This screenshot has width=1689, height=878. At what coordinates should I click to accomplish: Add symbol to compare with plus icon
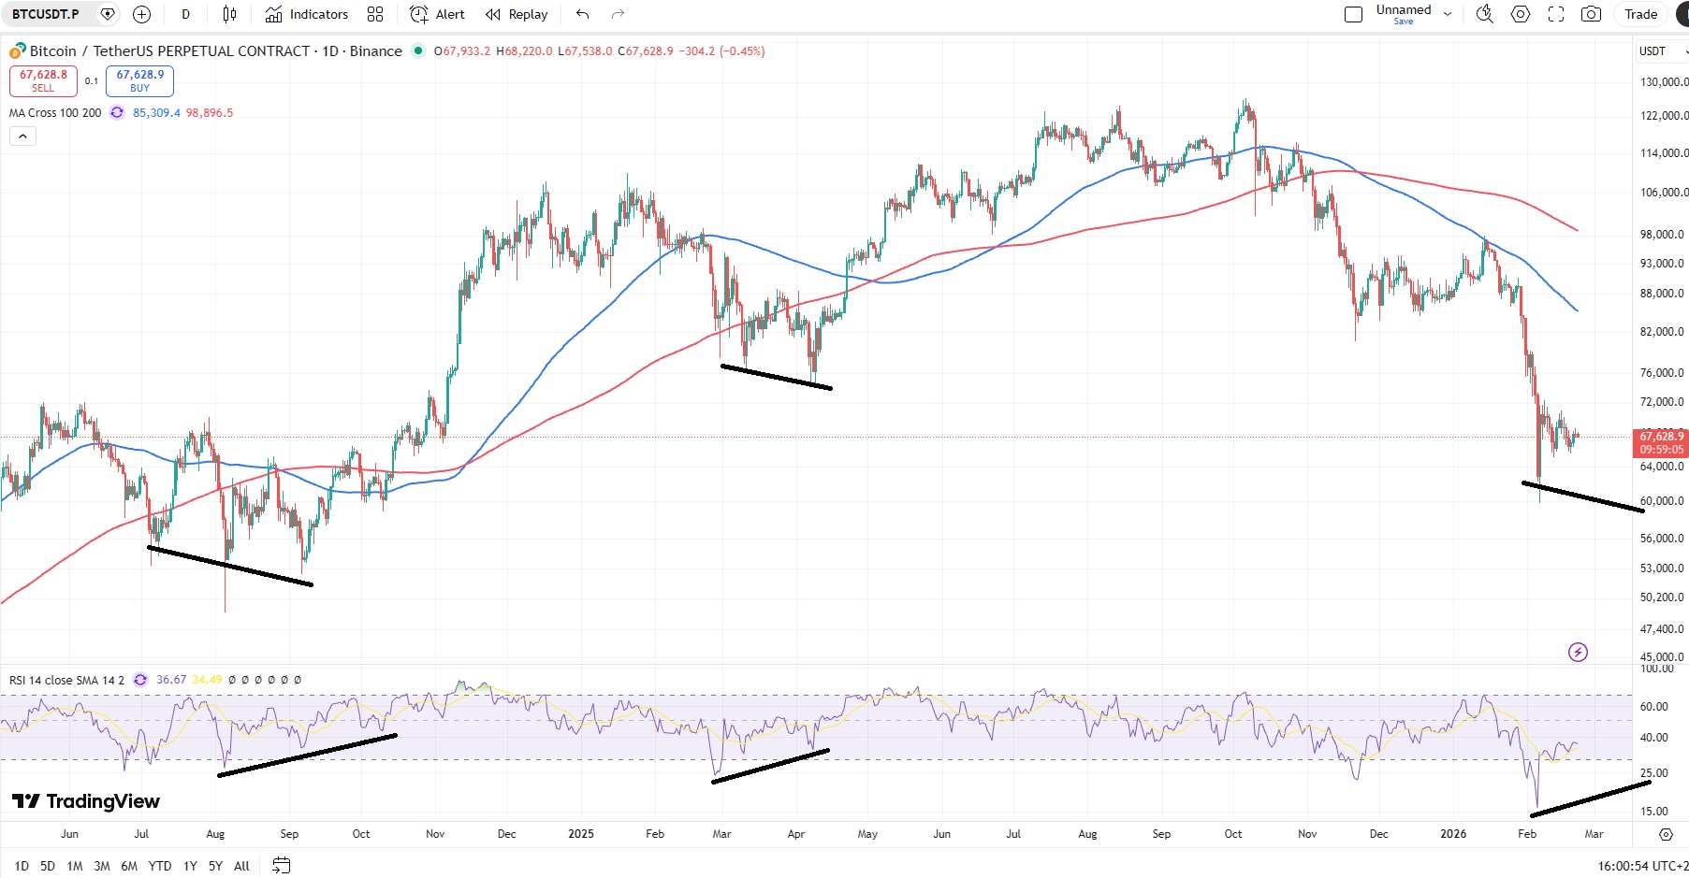(x=141, y=14)
